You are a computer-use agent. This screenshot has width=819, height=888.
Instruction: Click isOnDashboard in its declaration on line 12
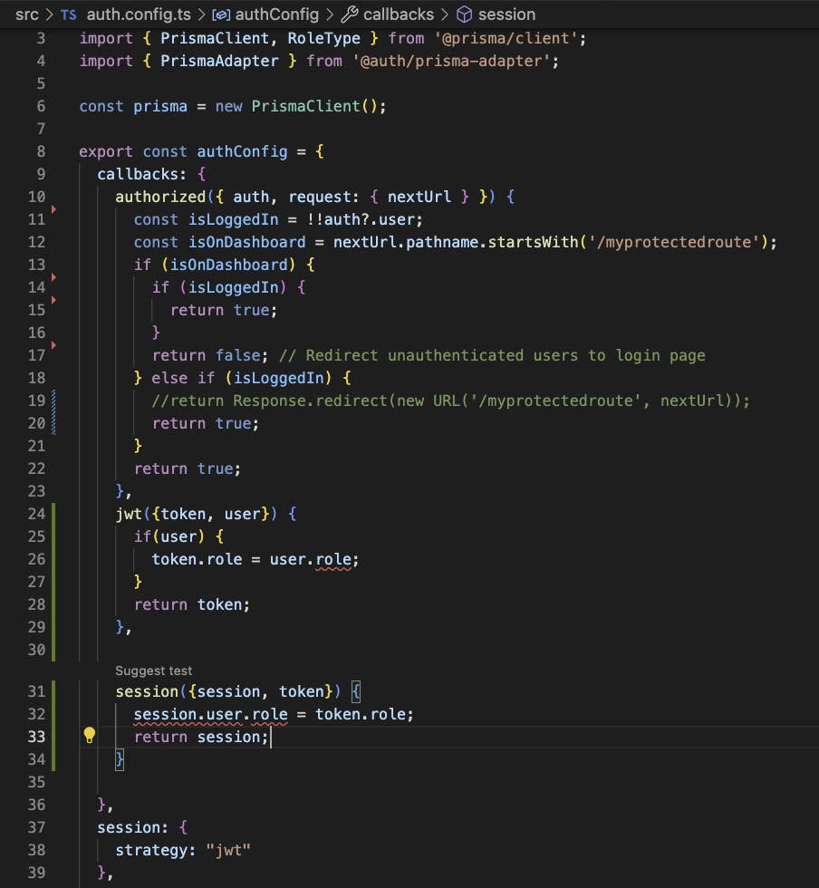pyautogui.click(x=247, y=243)
